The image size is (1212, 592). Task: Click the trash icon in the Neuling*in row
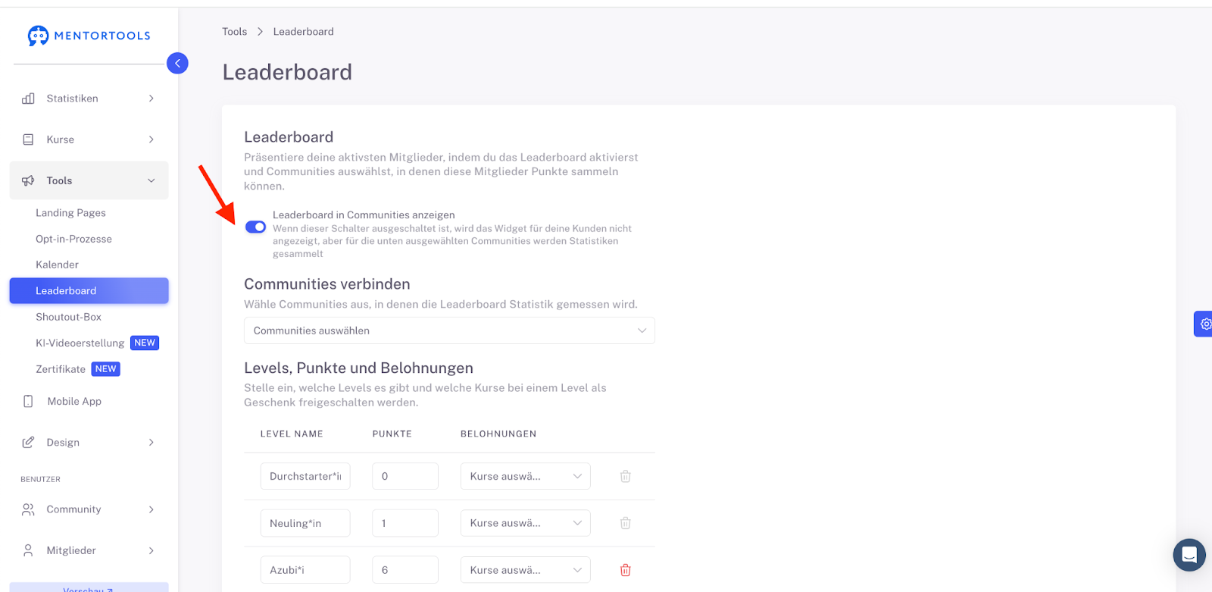click(626, 523)
